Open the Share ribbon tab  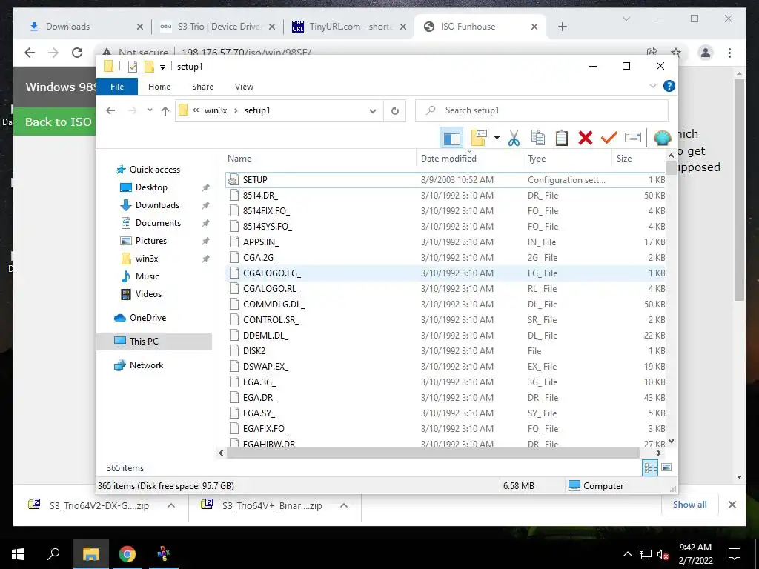point(202,87)
